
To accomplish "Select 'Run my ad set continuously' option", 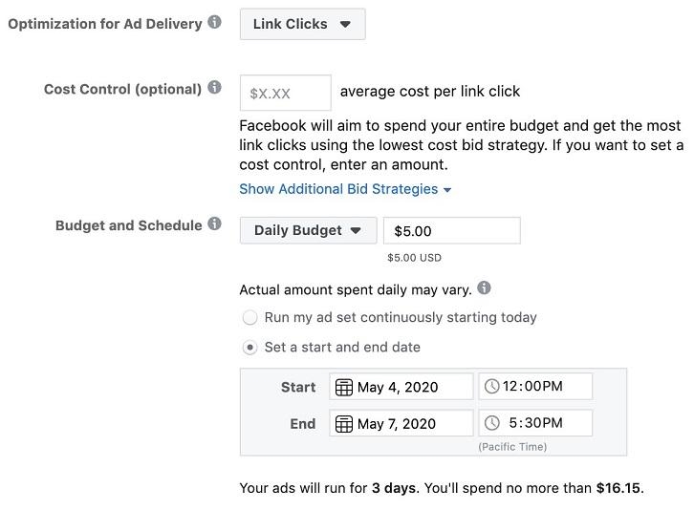I will [x=249, y=317].
